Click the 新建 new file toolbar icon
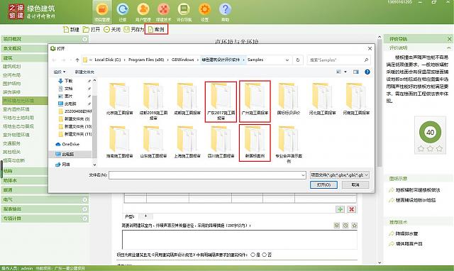Viewport: 454px width, 271px height. tap(71, 29)
